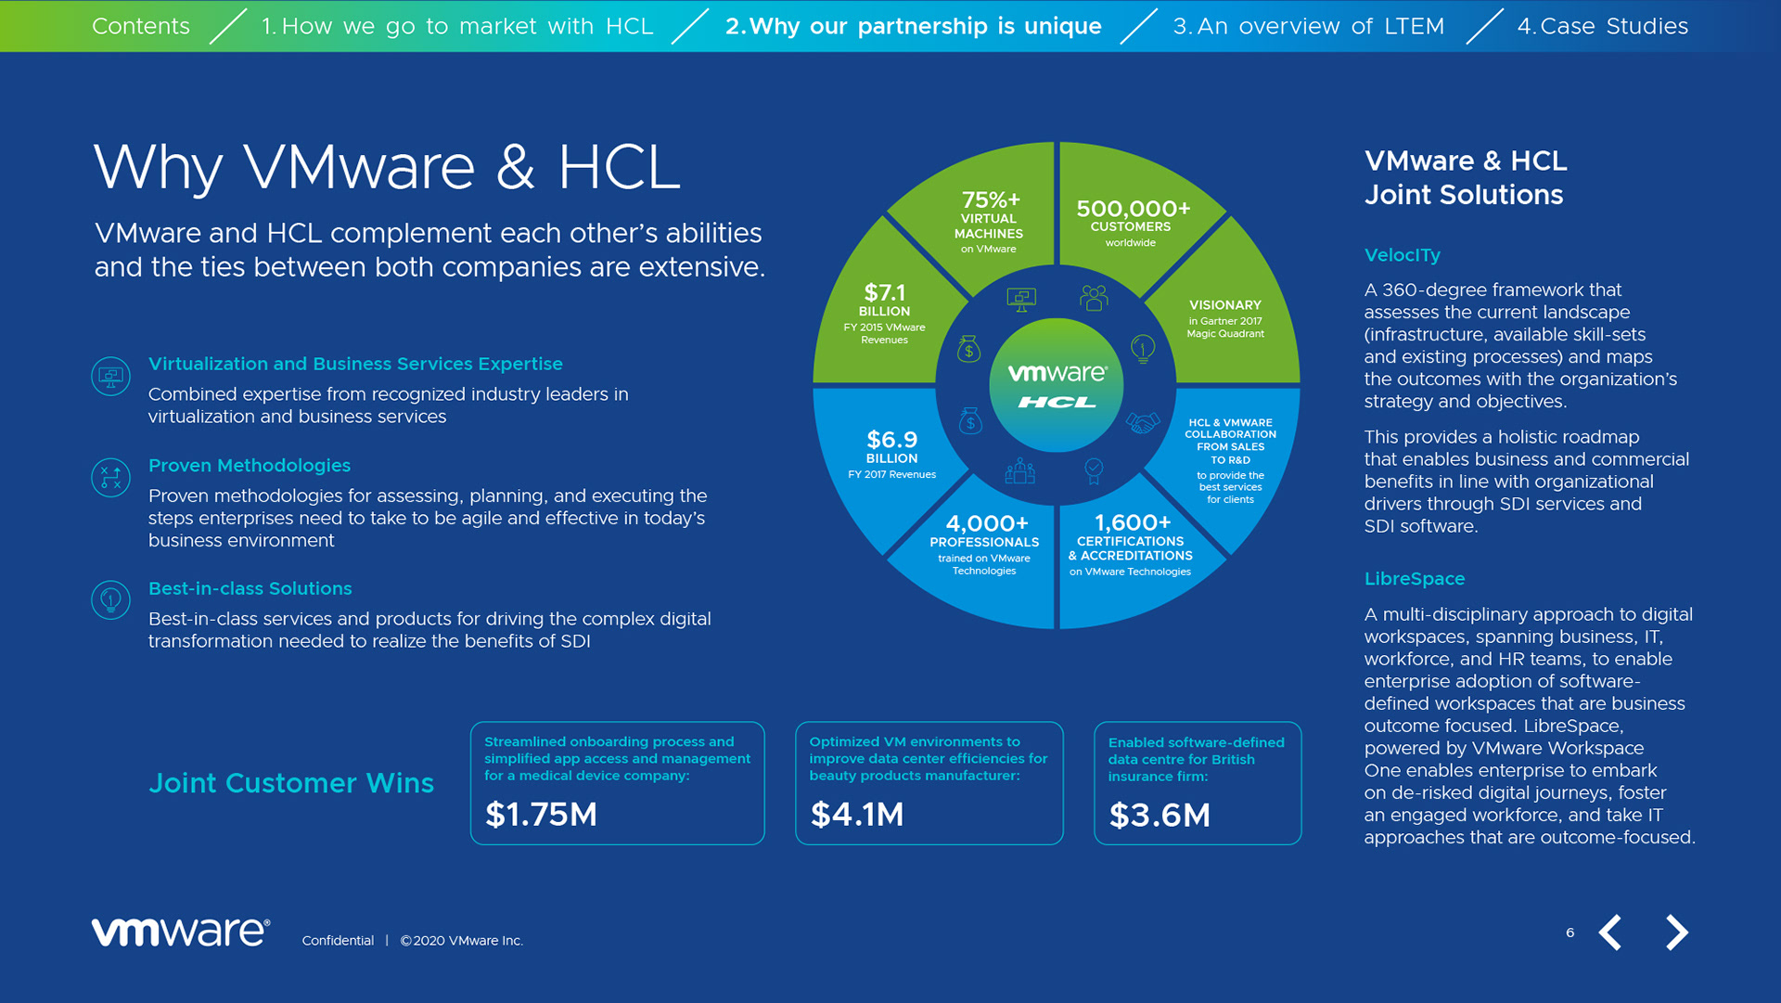
Task: Click the monitor icon beside Virtualization and Business Services Expertise
Action: [110, 377]
